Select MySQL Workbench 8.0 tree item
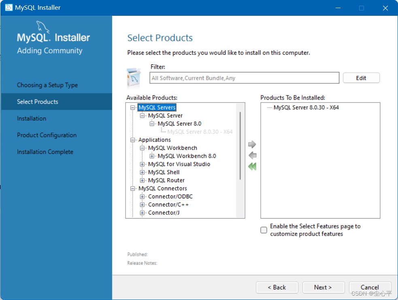This screenshot has width=398, height=300. [187, 156]
